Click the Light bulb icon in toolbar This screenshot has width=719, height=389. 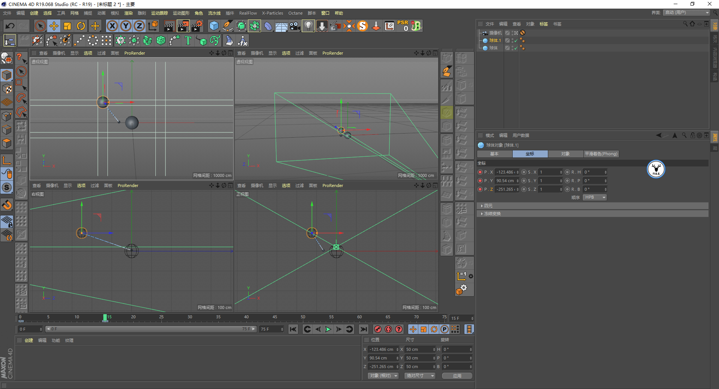click(x=308, y=26)
